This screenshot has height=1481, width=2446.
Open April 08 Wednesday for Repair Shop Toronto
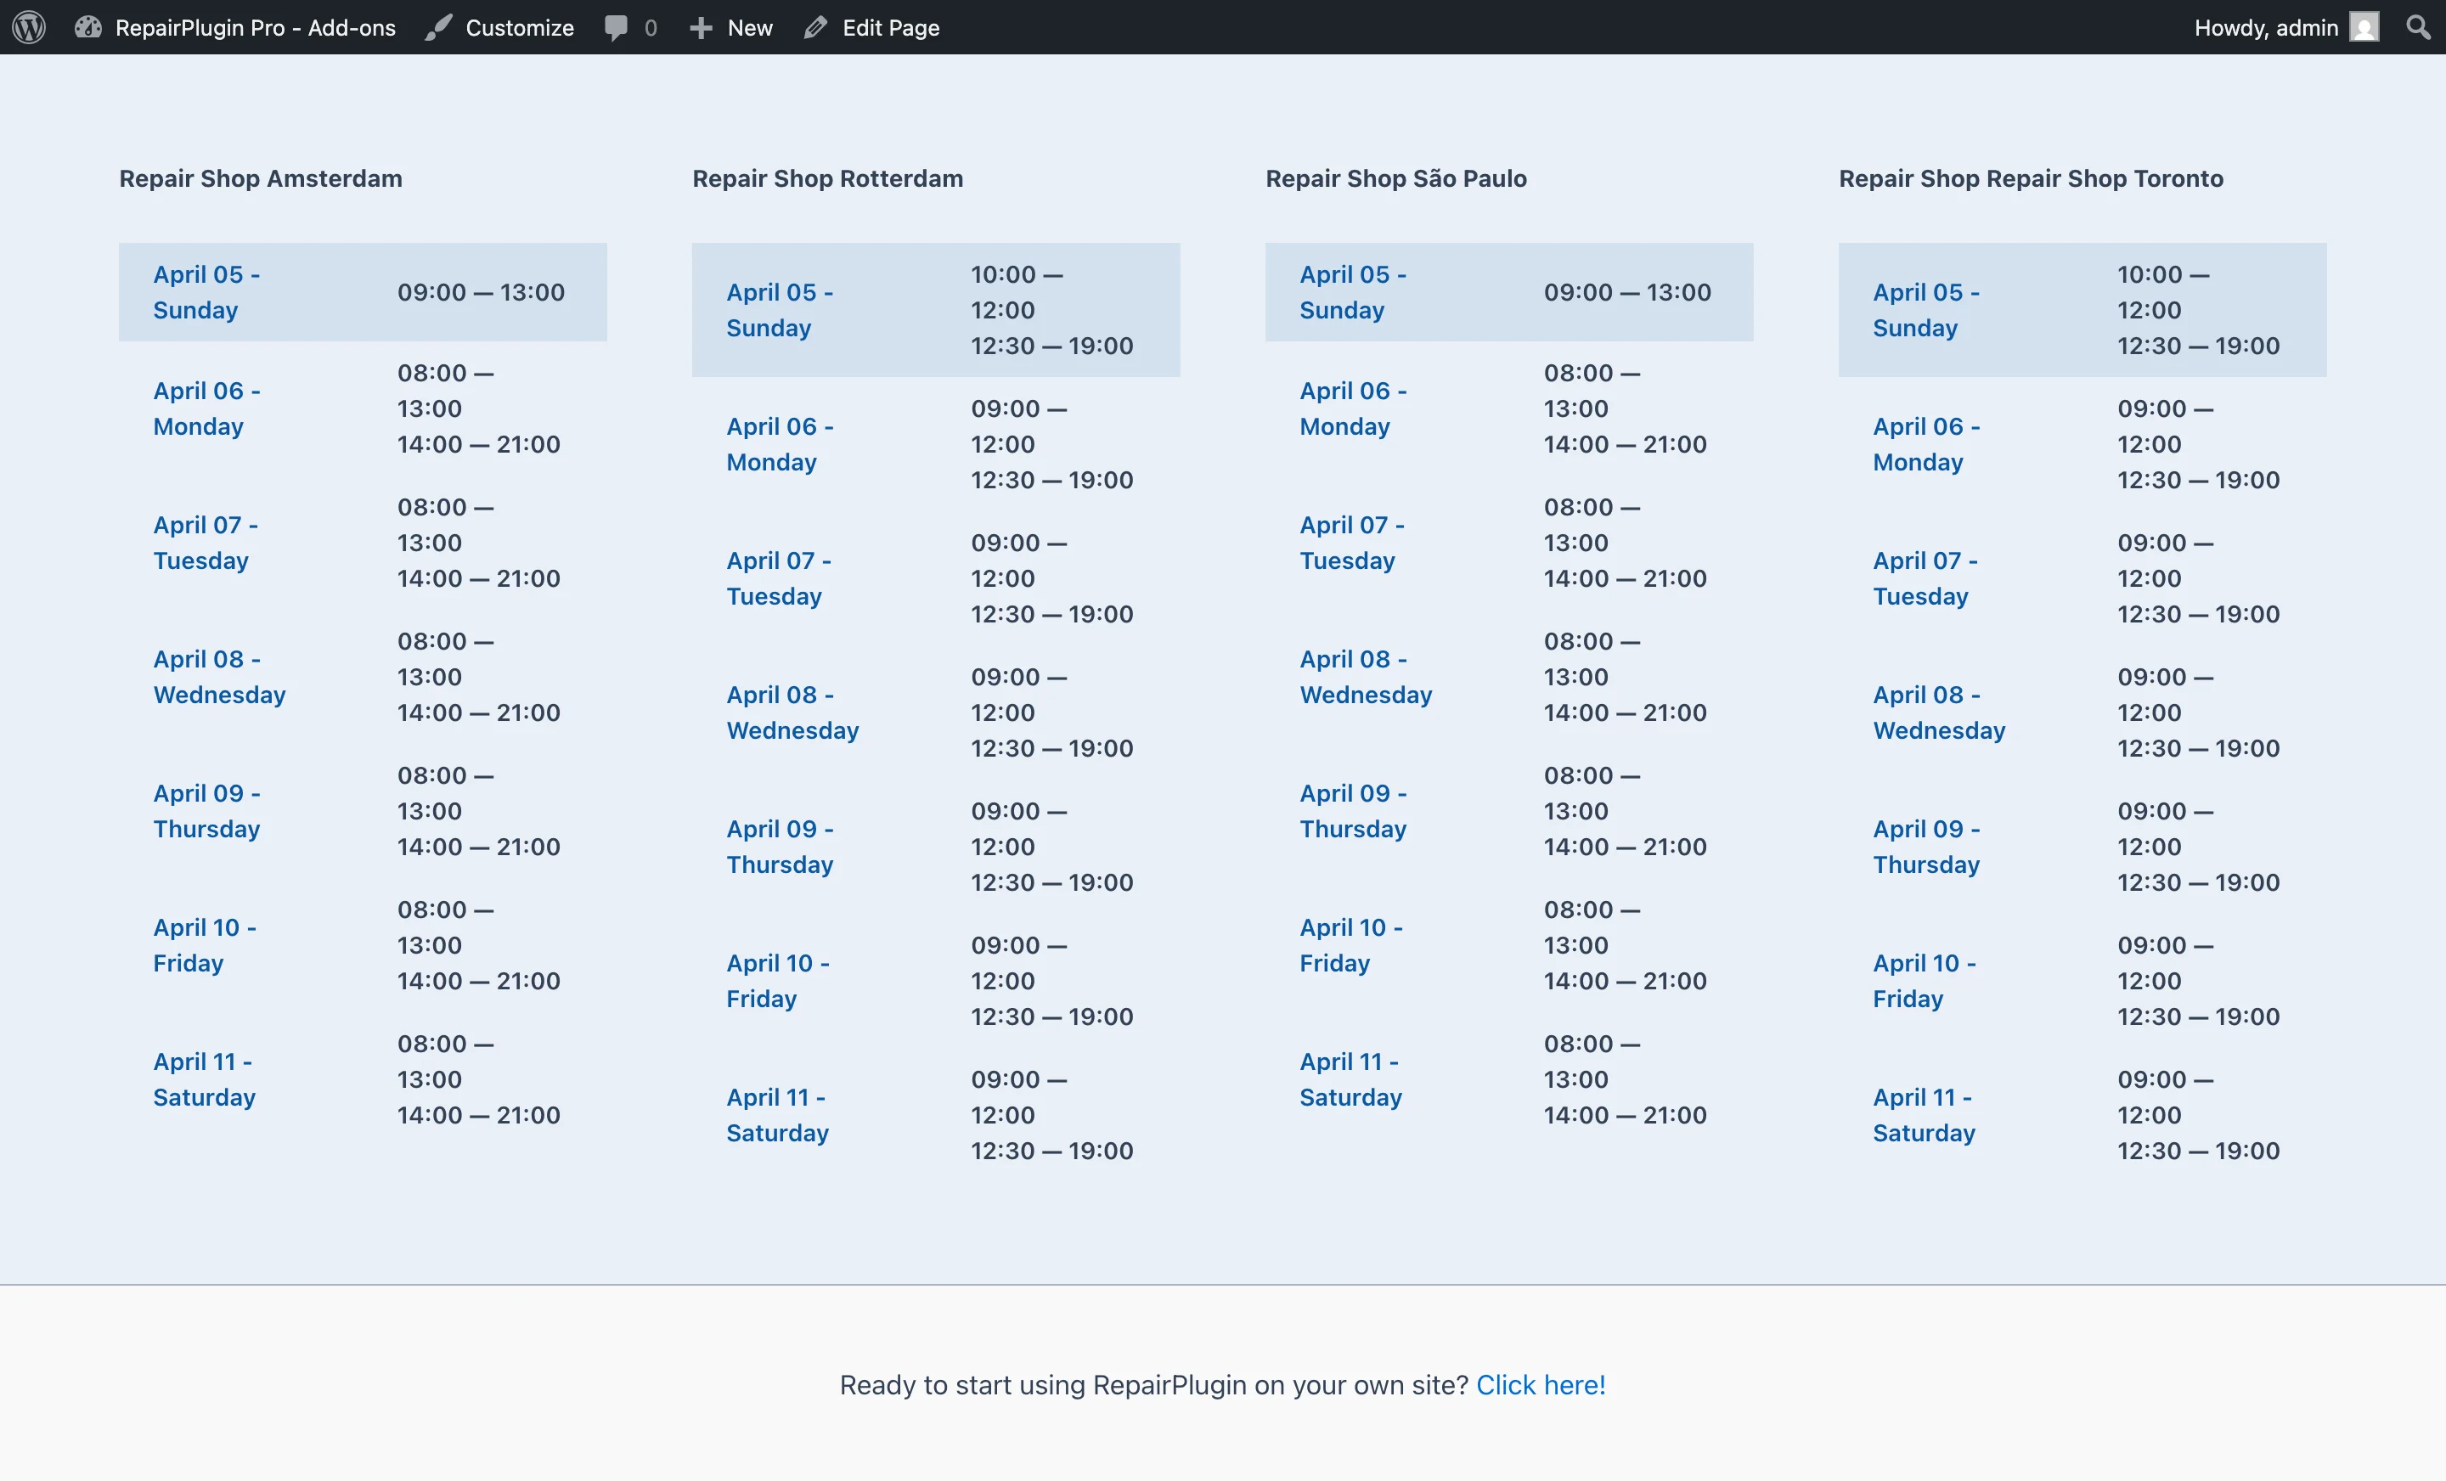coord(1938,712)
